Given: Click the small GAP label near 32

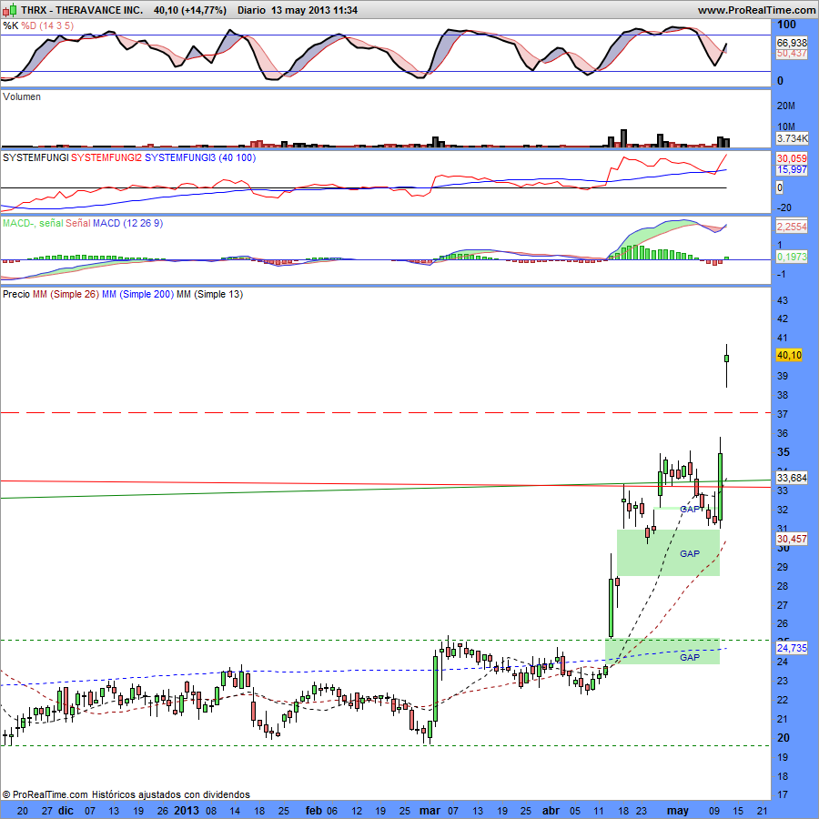Looking at the screenshot, I should point(690,509).
